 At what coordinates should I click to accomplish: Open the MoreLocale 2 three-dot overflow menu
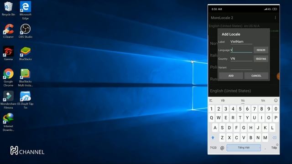[x=276, y=18]
